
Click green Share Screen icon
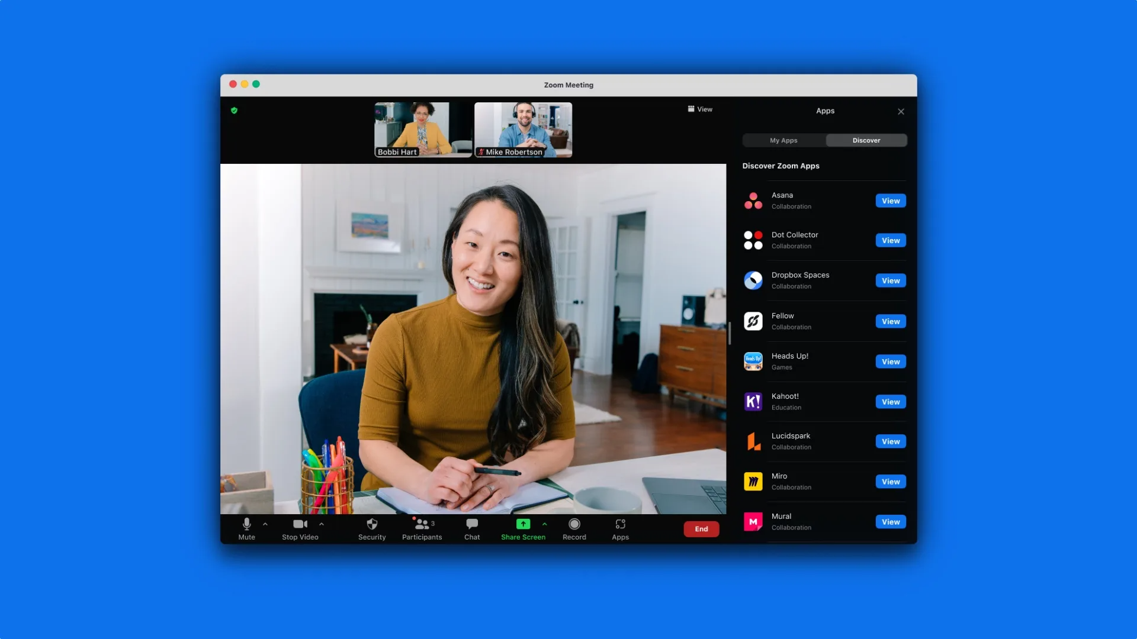point(523,524)
